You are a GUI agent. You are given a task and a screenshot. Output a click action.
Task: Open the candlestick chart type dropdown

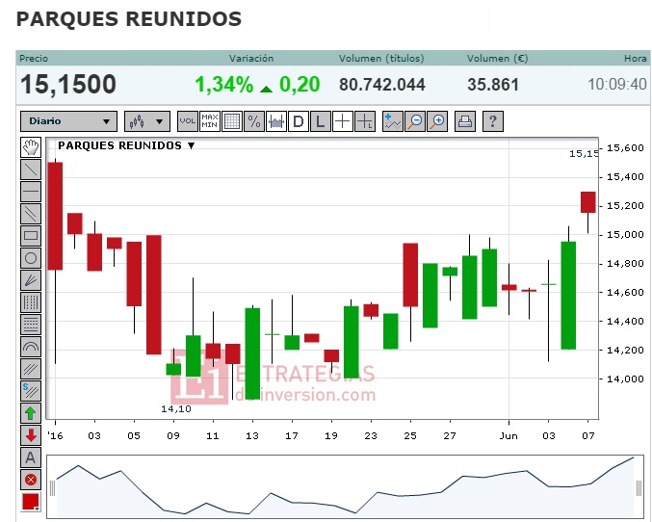(x=147, y=121)
